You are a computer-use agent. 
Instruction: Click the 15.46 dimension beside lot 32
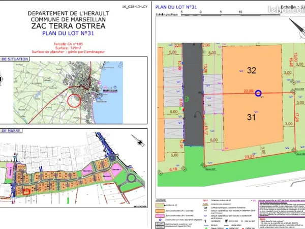(291, 62)
